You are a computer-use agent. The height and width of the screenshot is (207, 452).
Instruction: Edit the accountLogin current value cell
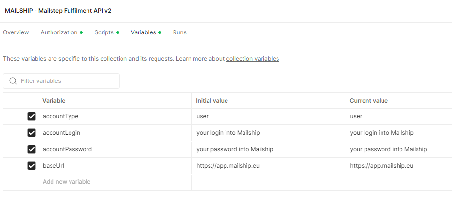pos(399,133)
